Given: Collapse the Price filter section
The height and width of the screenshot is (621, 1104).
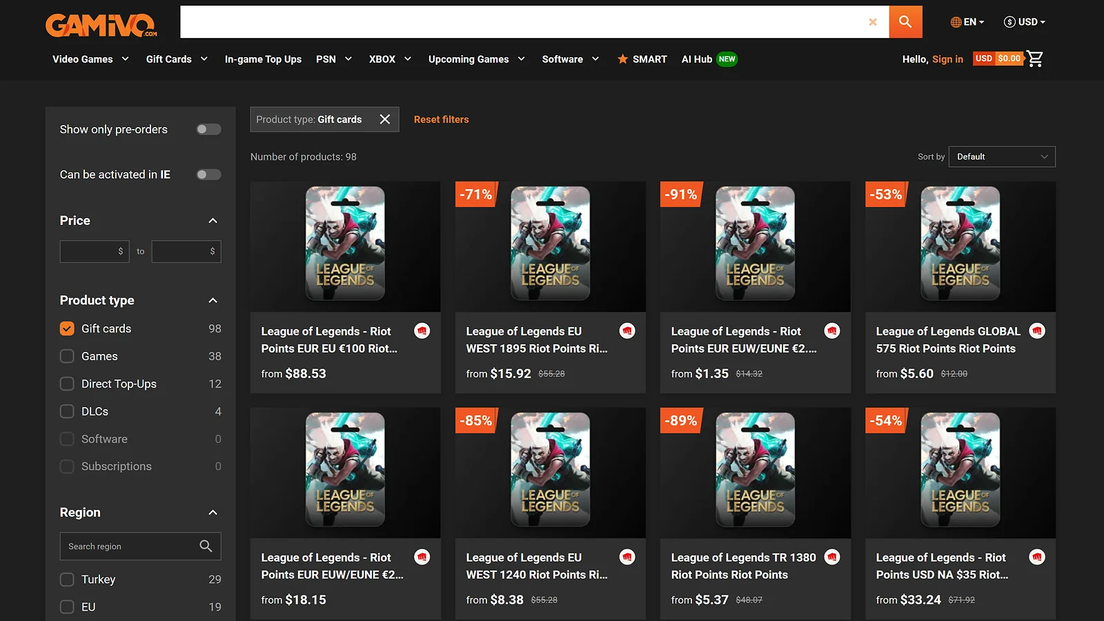Looking at the screenshot, I should [x=214, y=220].
